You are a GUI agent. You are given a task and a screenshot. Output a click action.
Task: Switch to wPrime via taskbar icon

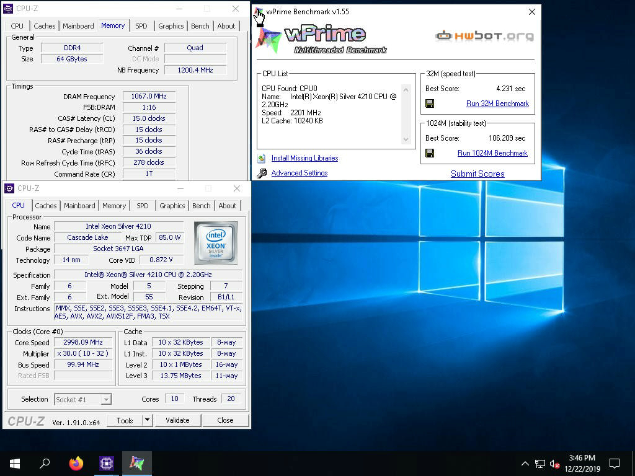pyautogui.click(x=137, y=464)
